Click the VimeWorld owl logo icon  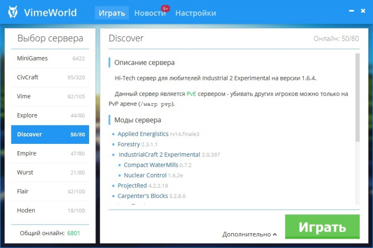(x=13, y=12)
